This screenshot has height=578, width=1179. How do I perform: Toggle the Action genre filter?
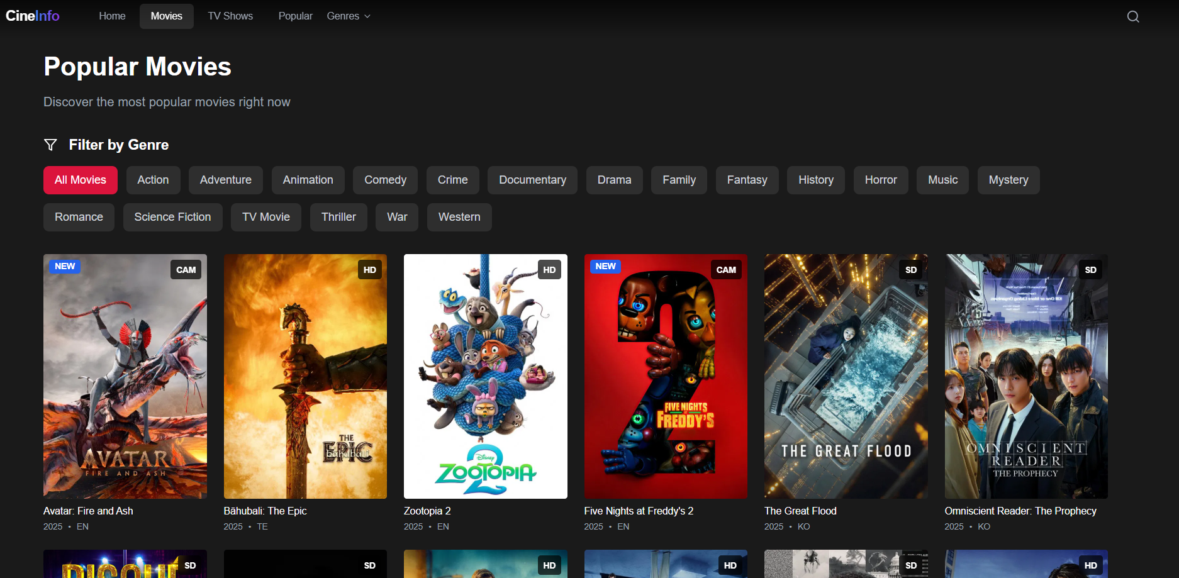tap(153, 180)
